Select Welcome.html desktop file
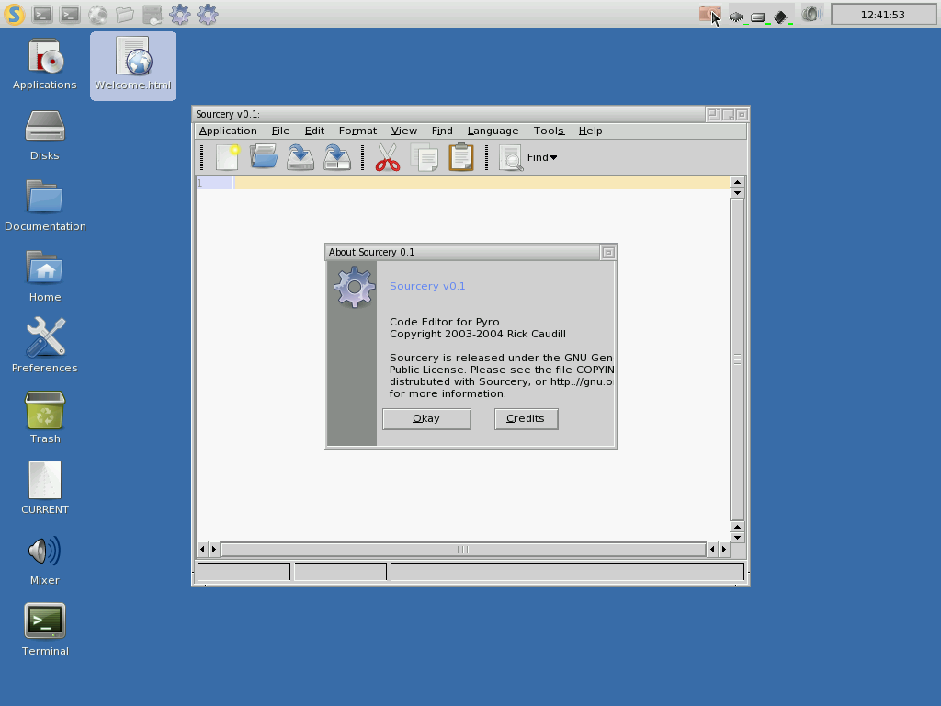This screenshot has width=941, height=706. (133, 65)
